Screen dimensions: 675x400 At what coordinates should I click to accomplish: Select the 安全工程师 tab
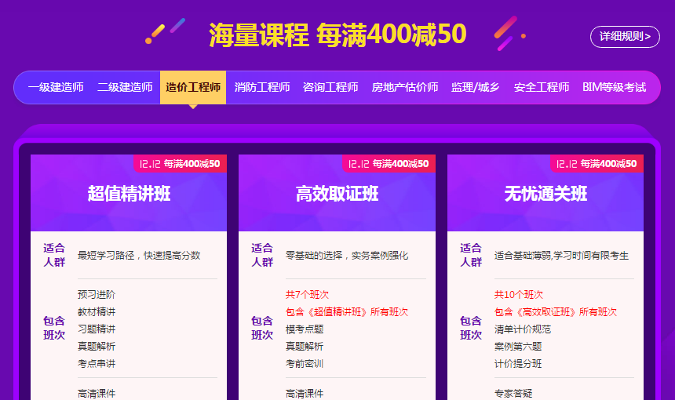542,87
